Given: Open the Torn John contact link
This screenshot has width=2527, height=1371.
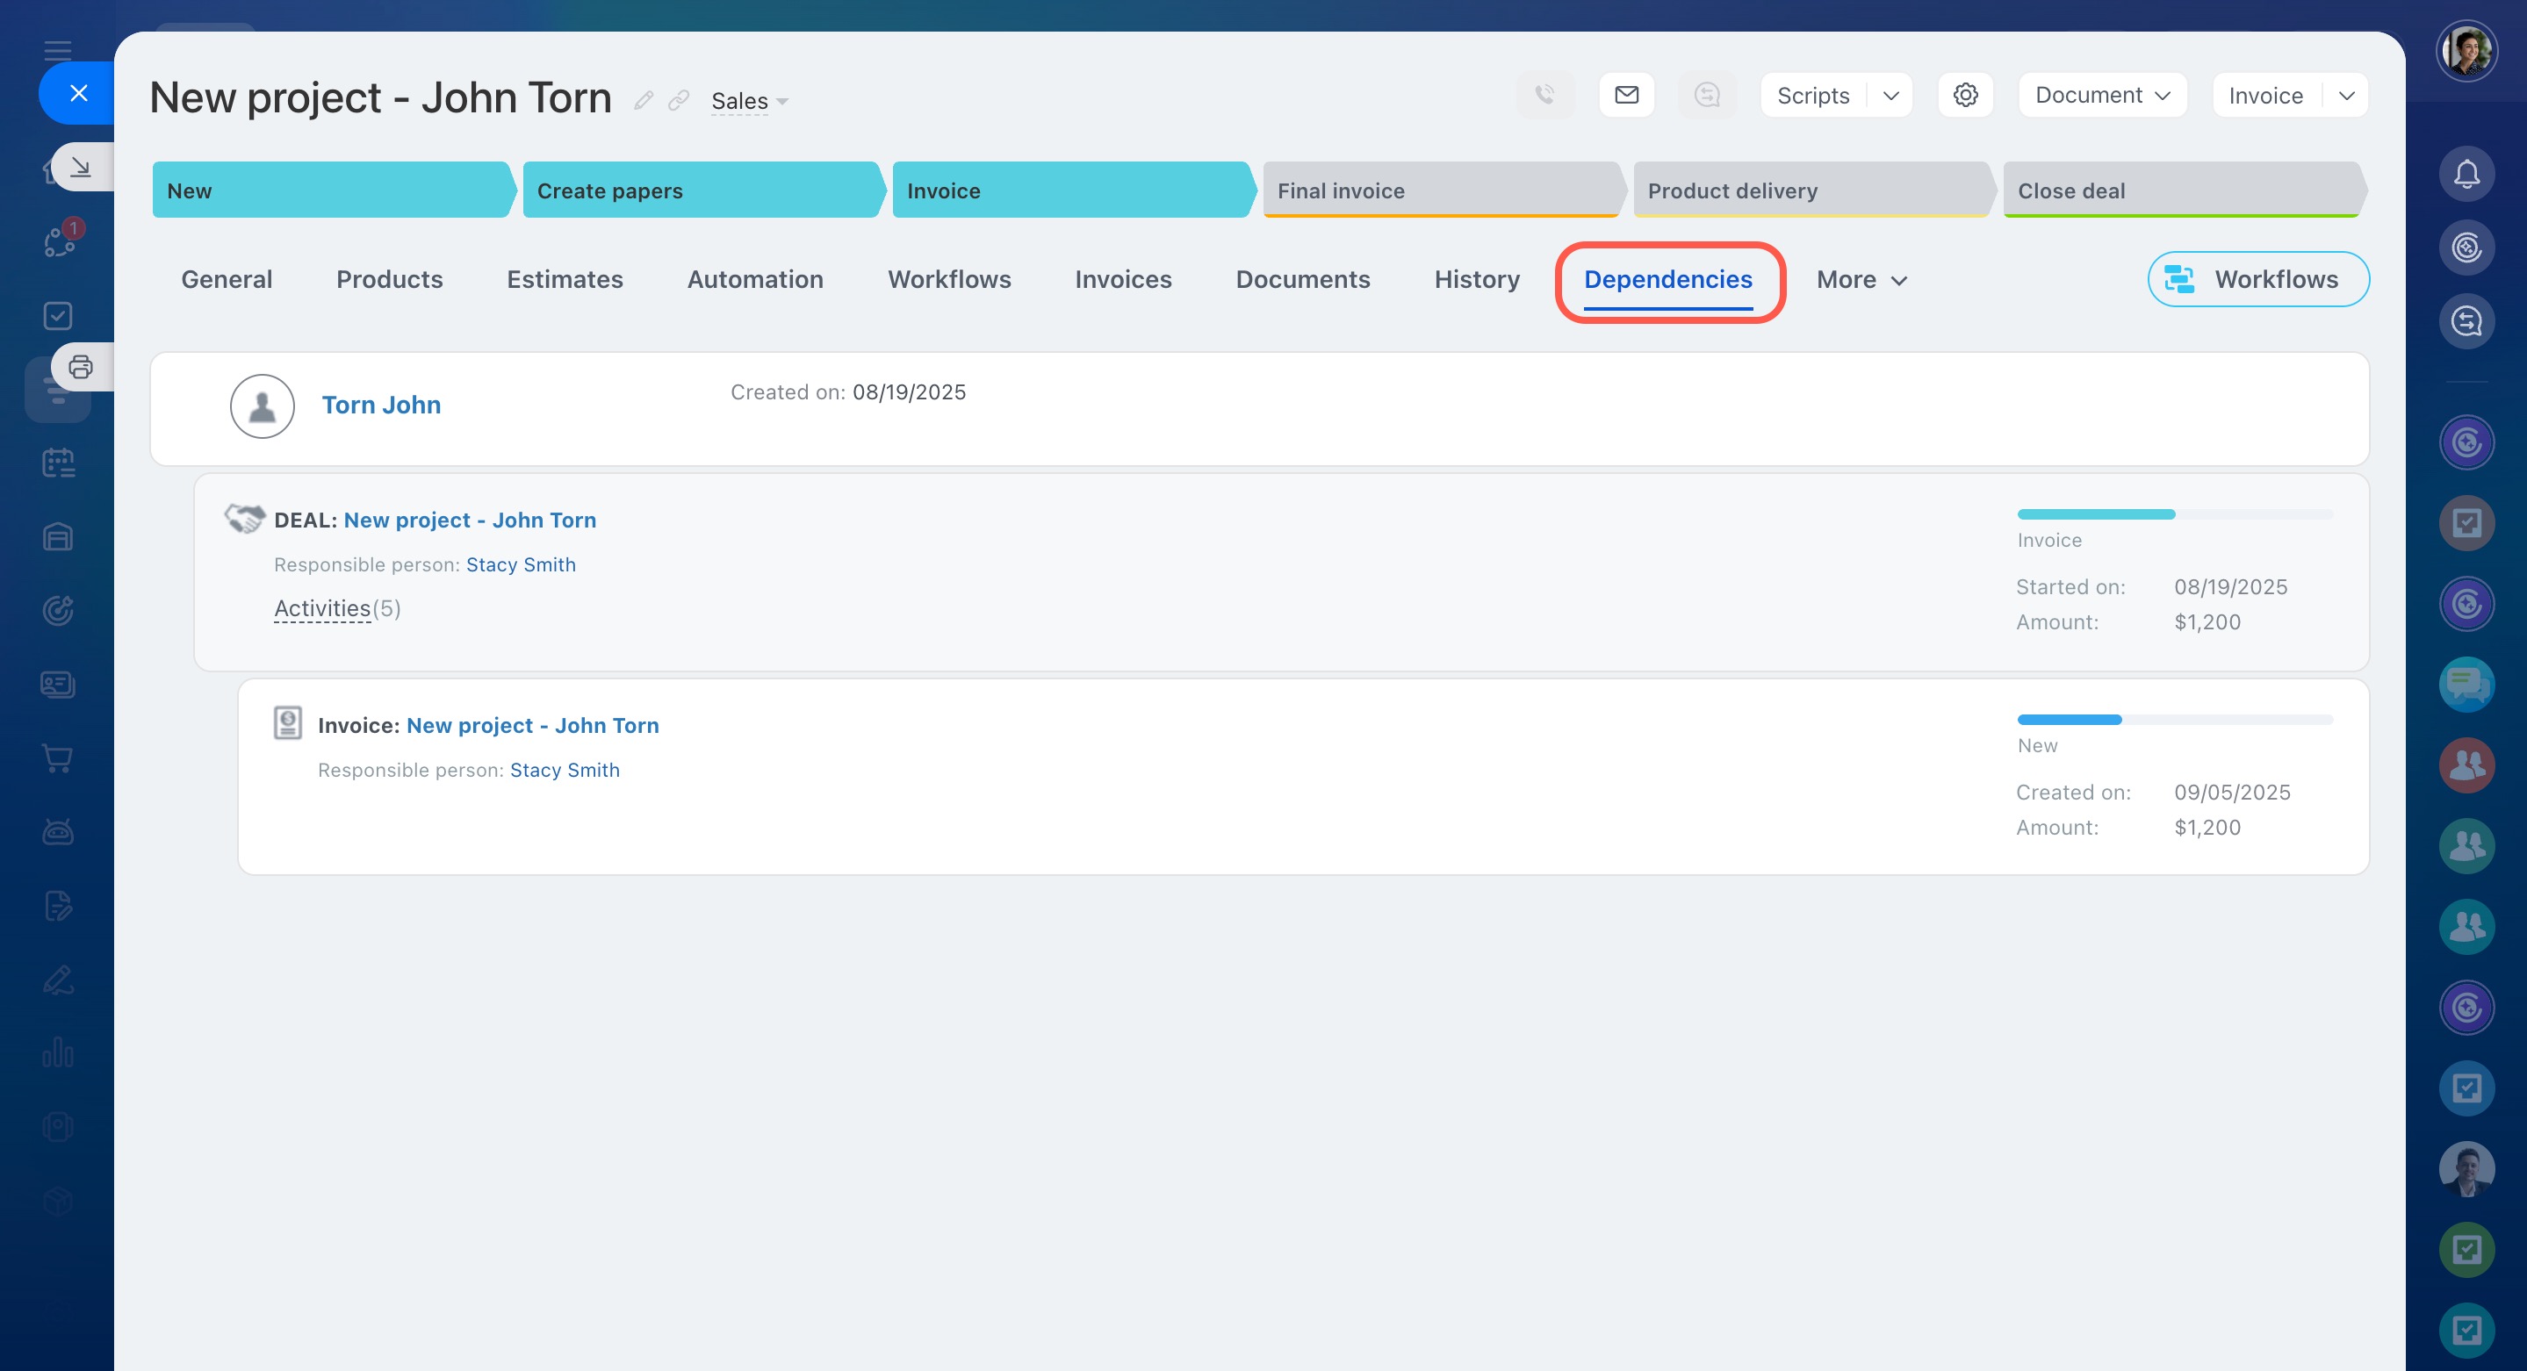Looking at the screenshot, I should pyautogui.click(x=382, y=405).
